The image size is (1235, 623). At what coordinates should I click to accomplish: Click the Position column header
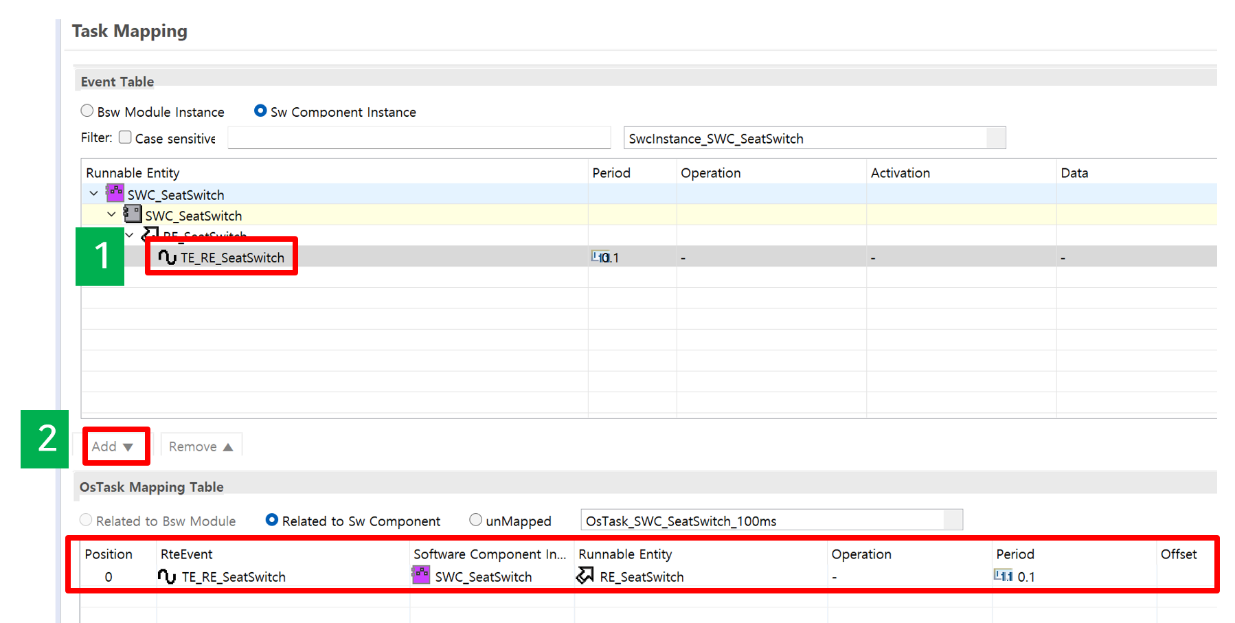[x=109, y=554]
